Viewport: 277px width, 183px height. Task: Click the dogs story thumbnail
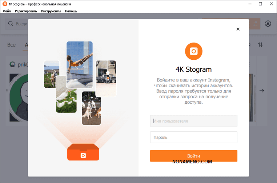point(91,108)
